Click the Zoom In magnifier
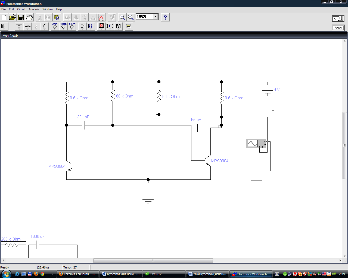Image resolution: width=348 pixels, height=278 pixels. click(x=131, y=17)
